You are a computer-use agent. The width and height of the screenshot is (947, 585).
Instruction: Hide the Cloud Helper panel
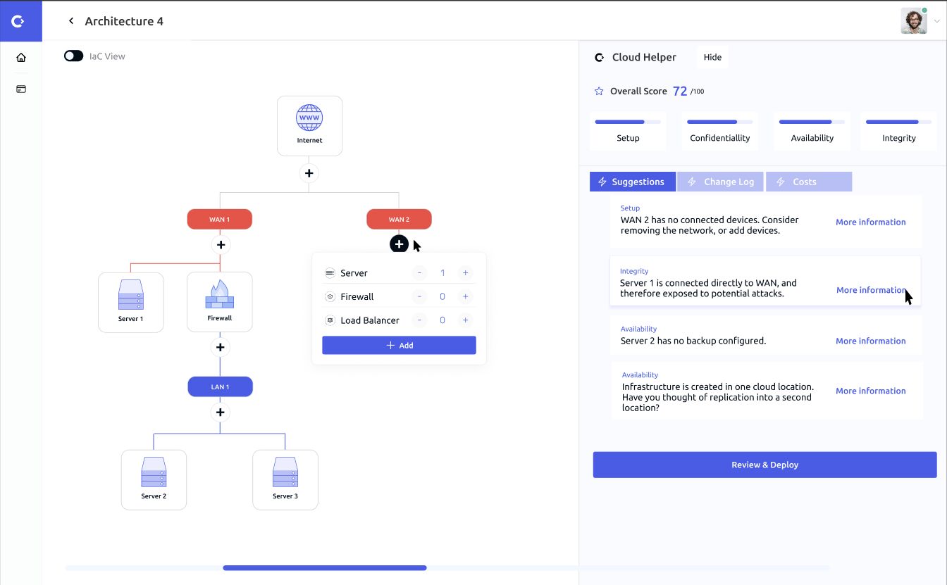pyautogui.click(x=712, y=57)
